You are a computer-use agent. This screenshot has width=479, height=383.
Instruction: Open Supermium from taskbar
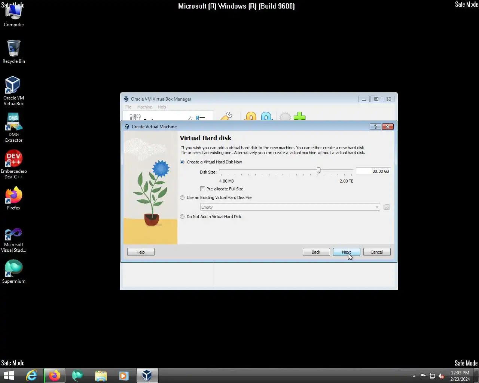tap(77, 376)
